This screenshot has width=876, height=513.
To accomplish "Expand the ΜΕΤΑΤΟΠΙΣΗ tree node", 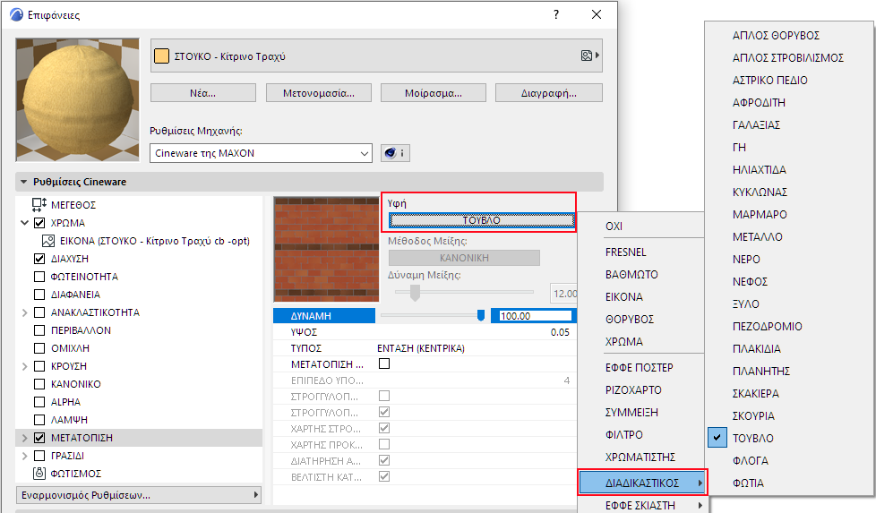I will click(x=24, y=438).
